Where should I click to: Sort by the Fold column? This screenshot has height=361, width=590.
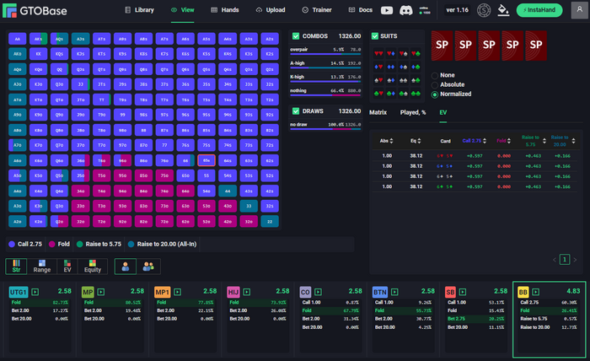tap(503, 141)
